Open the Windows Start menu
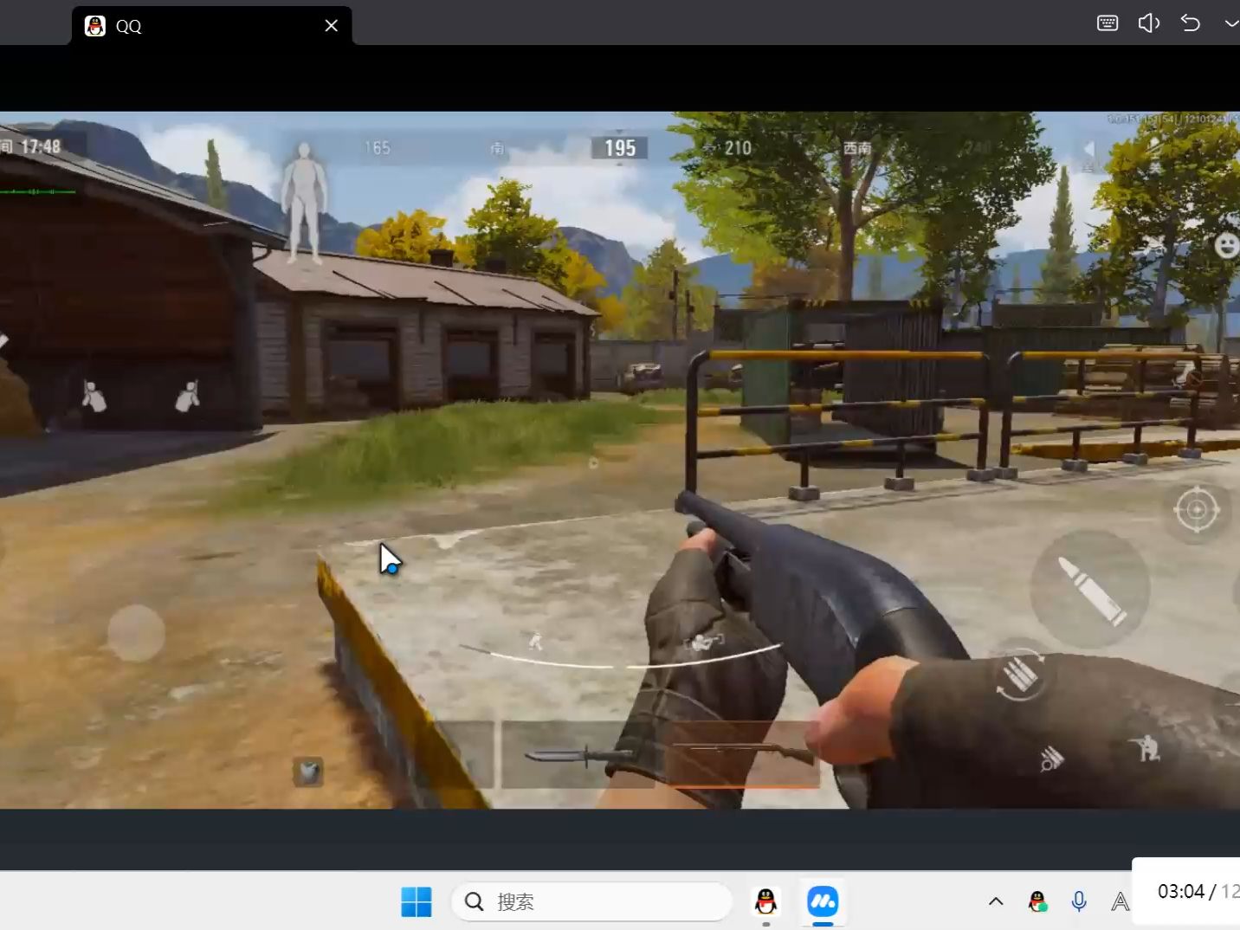Screen dimensions: 1240x930 (x=417, y=902)
